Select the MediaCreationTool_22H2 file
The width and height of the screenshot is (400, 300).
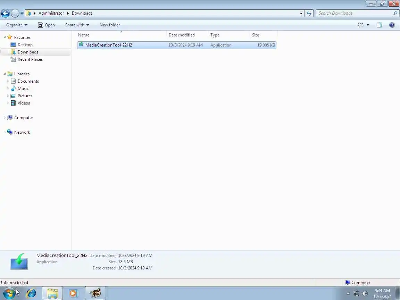(x=176, y=45)
